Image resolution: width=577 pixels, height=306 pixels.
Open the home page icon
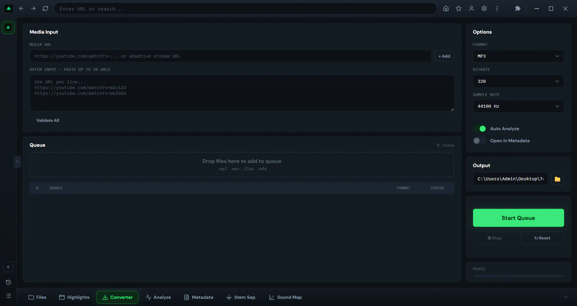[x=446, y=8]
